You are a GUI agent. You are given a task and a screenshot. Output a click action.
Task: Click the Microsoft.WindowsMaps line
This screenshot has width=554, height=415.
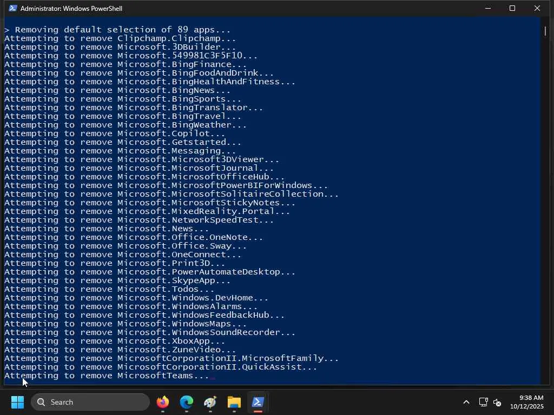(126, 324)
